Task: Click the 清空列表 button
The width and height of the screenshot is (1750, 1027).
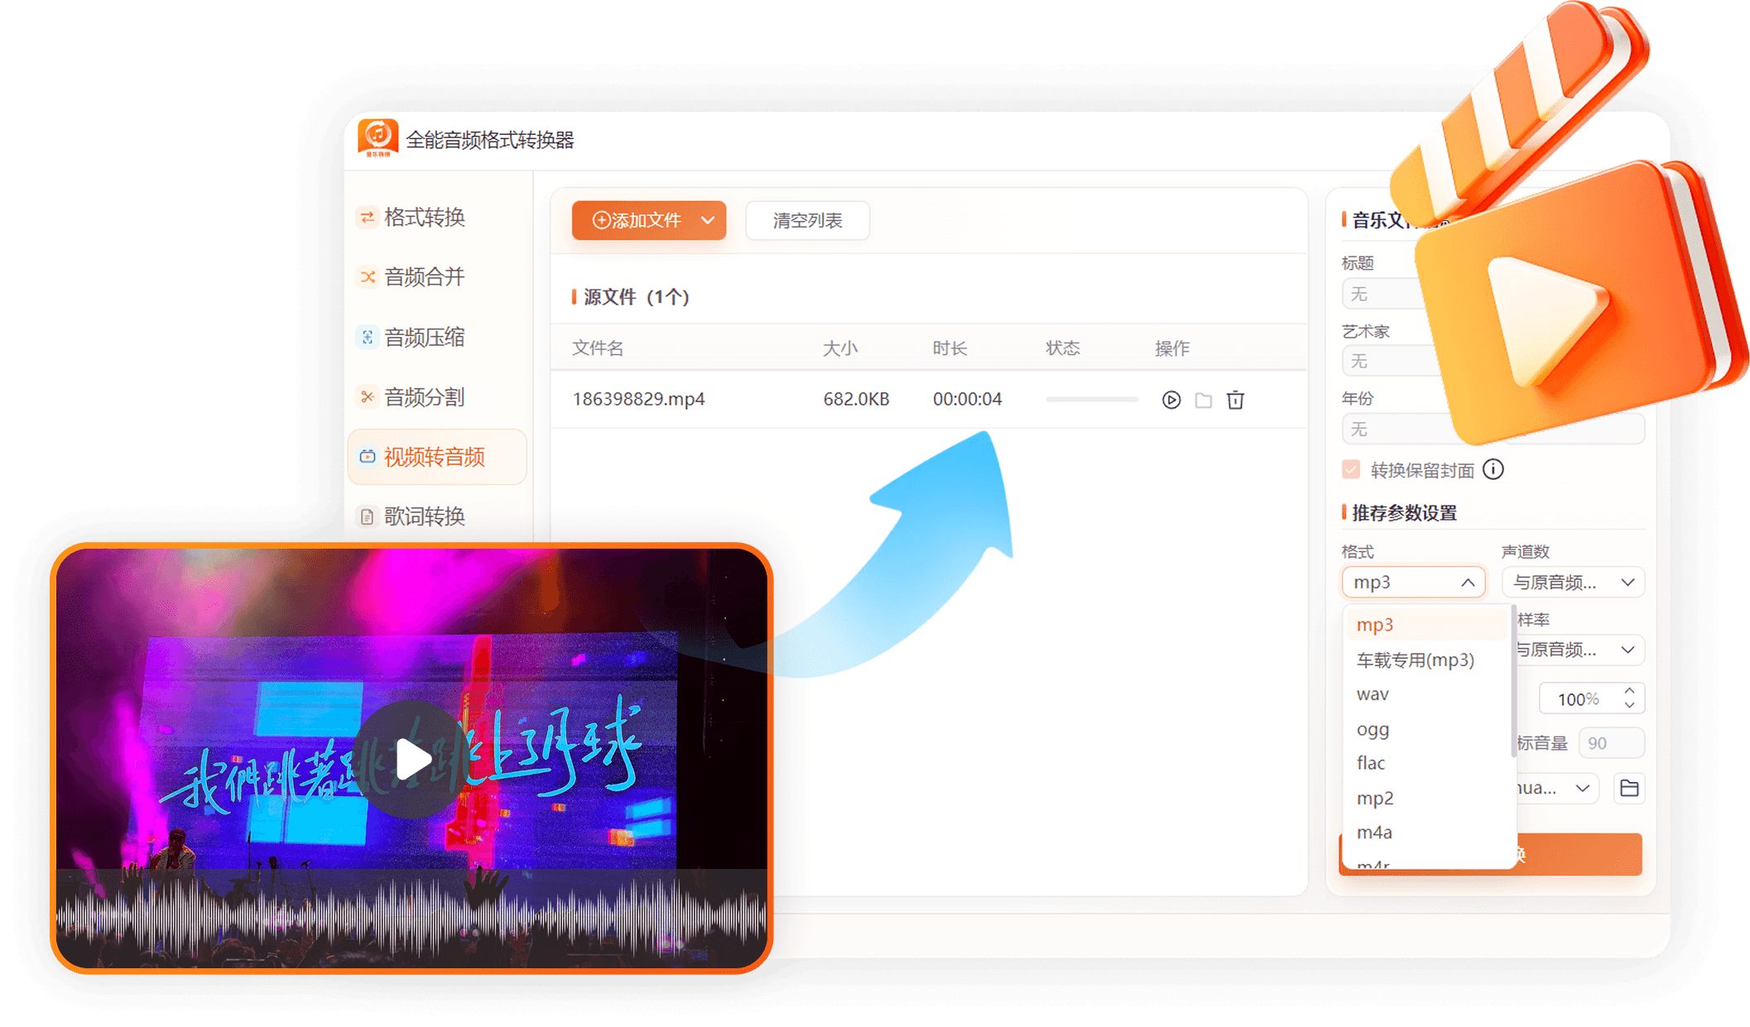Action: [x=807, y=220]
